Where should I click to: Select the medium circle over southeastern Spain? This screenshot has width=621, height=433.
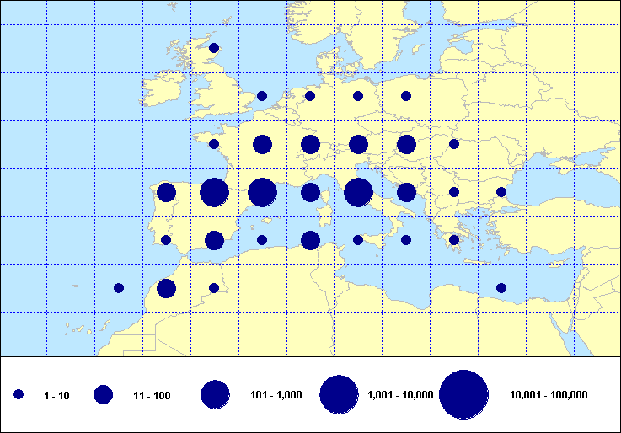[x=214, y=240]
